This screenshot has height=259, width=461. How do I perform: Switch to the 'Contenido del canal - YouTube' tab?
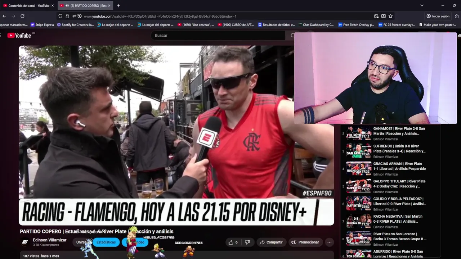pyautogui.click(x=28, y=6)
